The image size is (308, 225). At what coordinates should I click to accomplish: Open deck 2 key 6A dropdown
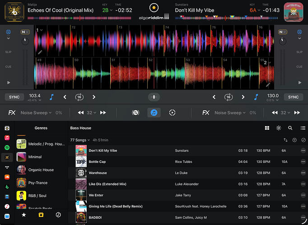coord(255,10)
